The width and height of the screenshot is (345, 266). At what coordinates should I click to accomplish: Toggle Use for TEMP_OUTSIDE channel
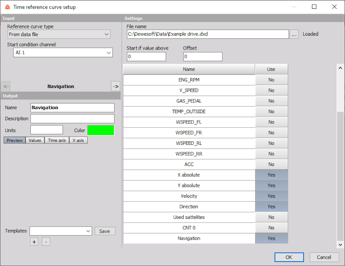coord(271,111)
